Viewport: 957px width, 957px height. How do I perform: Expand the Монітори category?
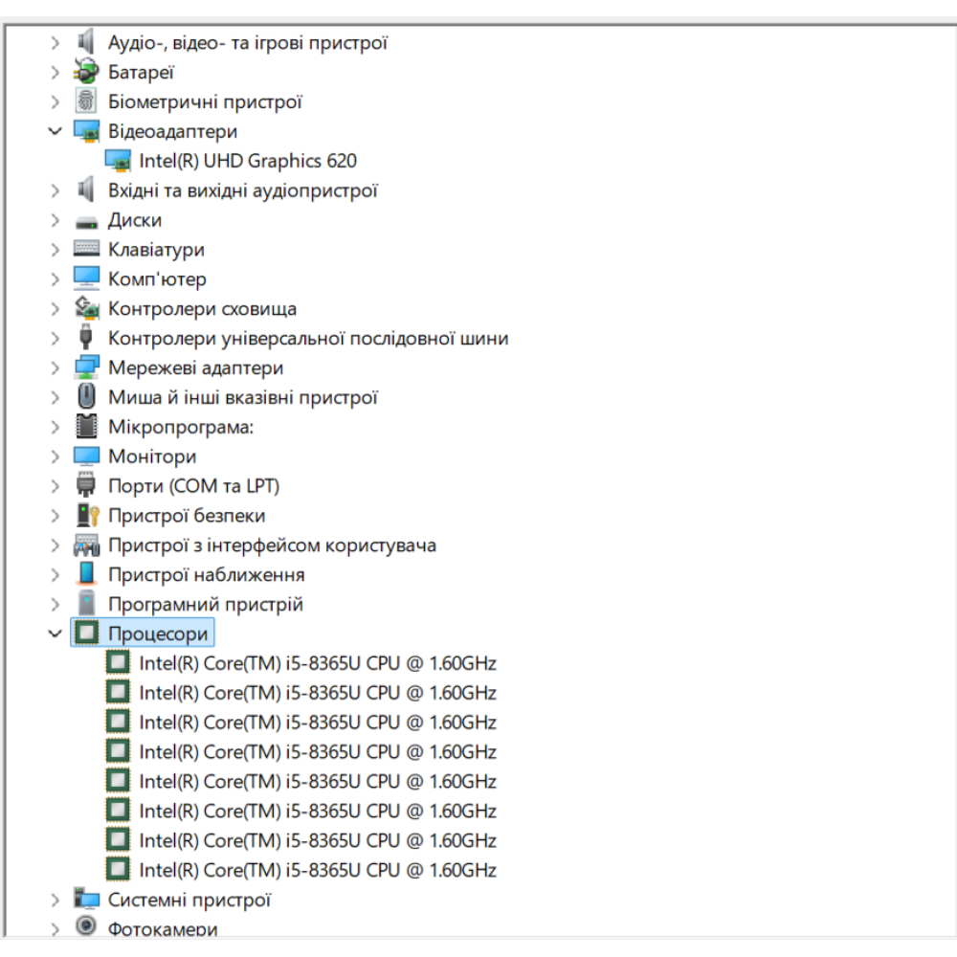click(55, 456)
